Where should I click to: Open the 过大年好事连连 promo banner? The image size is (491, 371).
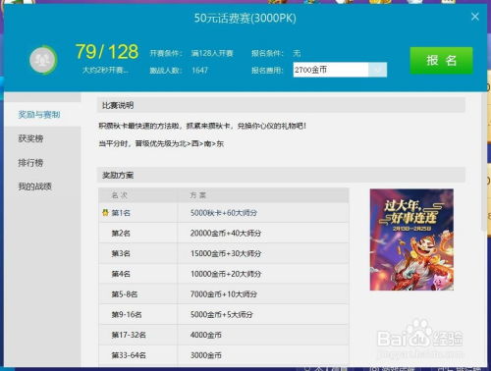tap(411, 239)
